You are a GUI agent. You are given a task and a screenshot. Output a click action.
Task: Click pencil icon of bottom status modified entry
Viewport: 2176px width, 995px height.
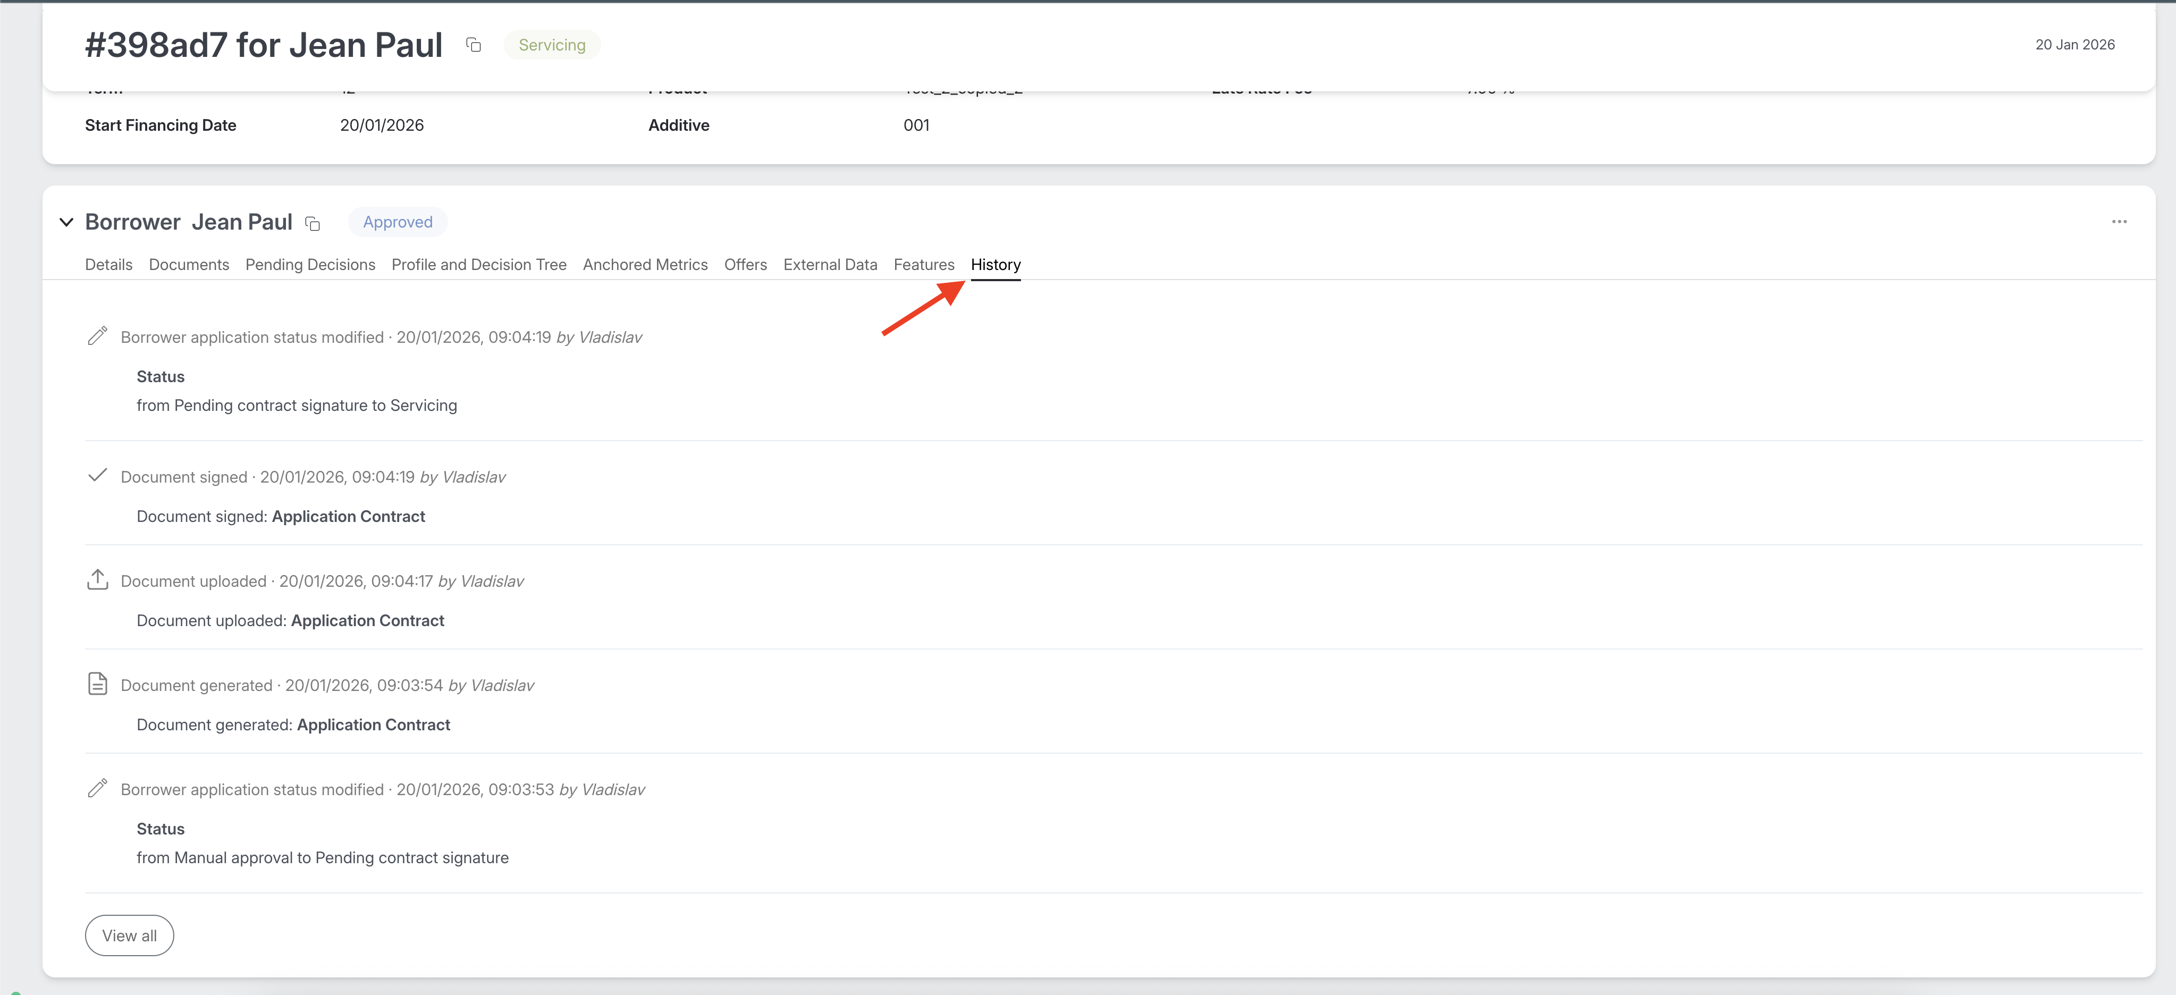click(97, 788)
